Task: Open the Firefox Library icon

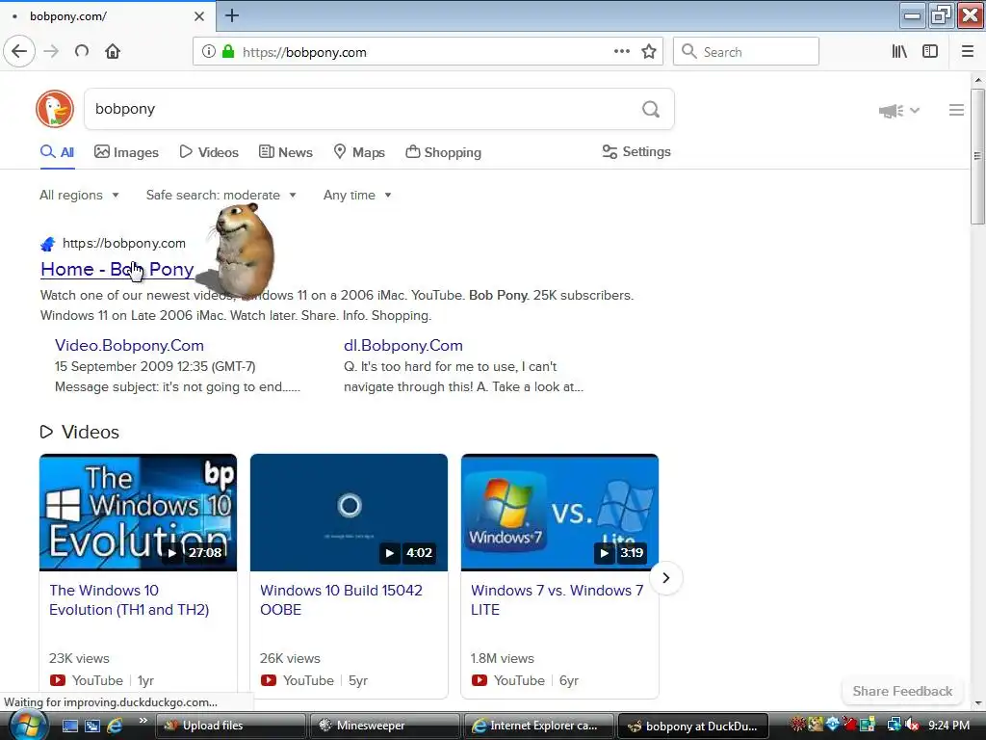Action: [899, 52]
